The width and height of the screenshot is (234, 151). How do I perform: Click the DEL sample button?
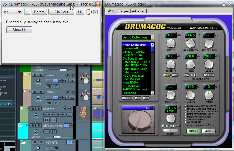tap(146, 98)
